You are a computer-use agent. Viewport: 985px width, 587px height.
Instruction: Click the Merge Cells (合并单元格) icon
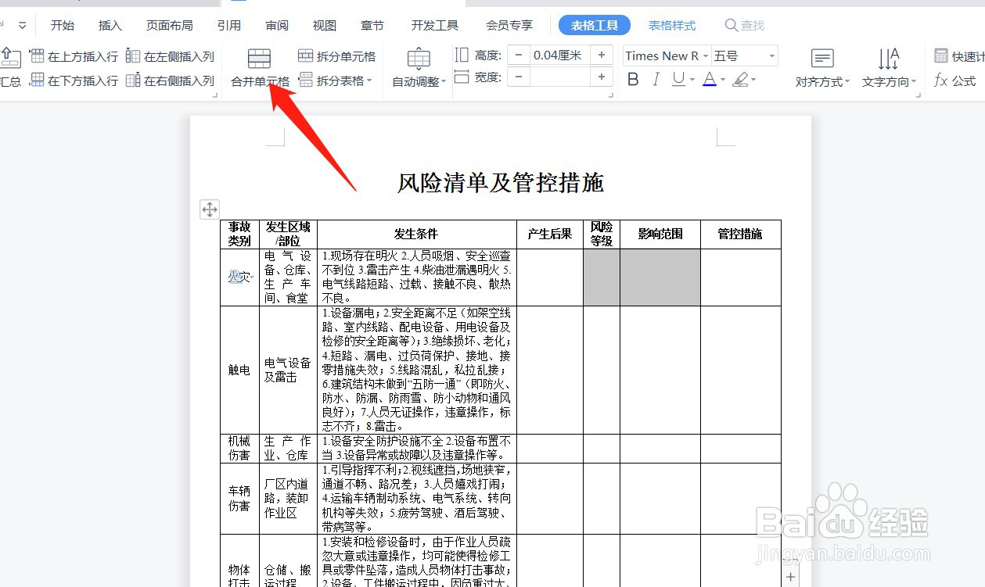(x=259, y=59)
